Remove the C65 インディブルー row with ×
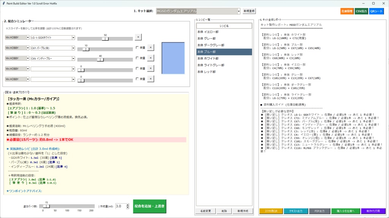This screenshot has height=218, width=389. [150, 58]
